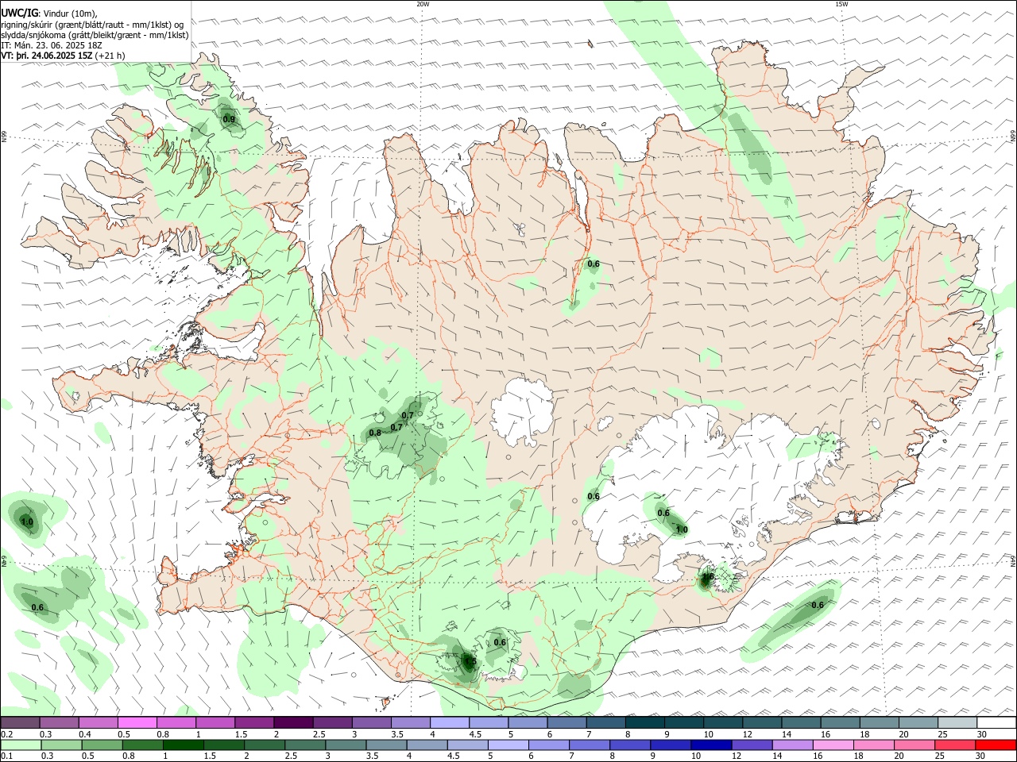Click the '4.5' label in the top scale row
Image resolution: width=1017 pixels, height=762 pixels.
pos(475,734)
